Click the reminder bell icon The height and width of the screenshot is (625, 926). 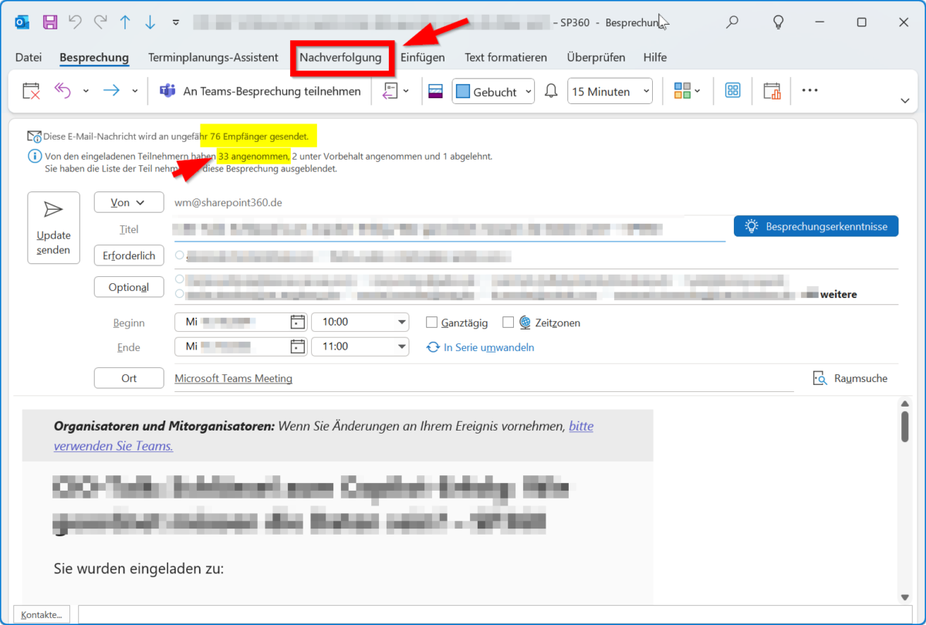tap(551, 91)
